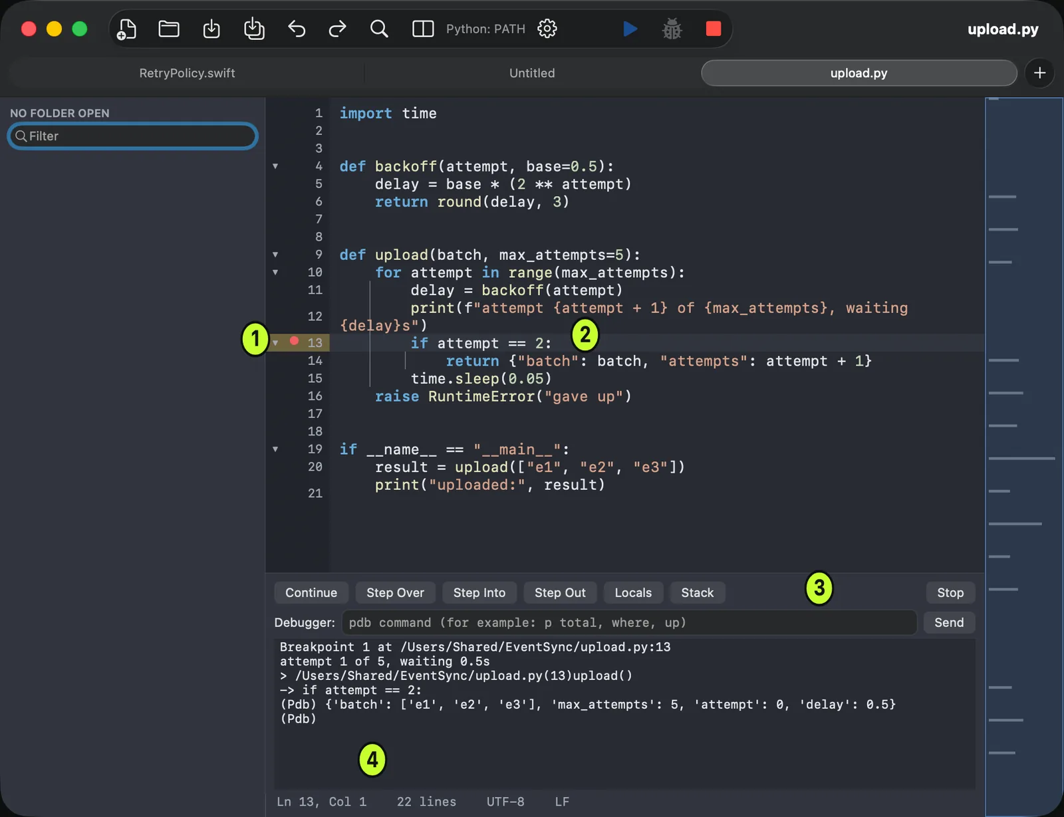The height and width of the screenshot is (817, 1064).
Task: Click the 'Breakpoint 1 at' console line
Action: pos(475,647)
